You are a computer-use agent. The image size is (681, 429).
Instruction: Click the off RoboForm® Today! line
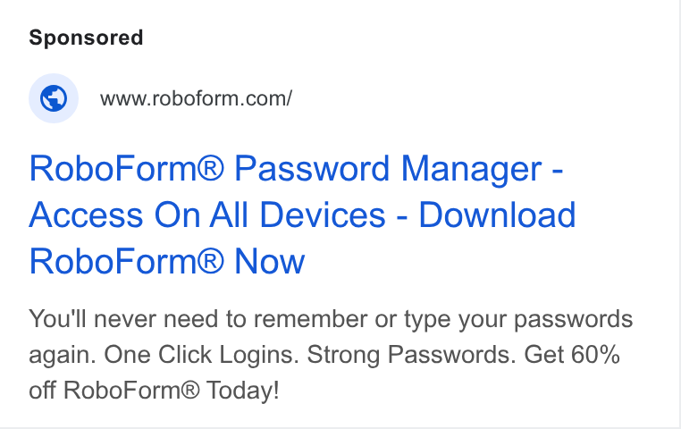[x=154, y=390]
